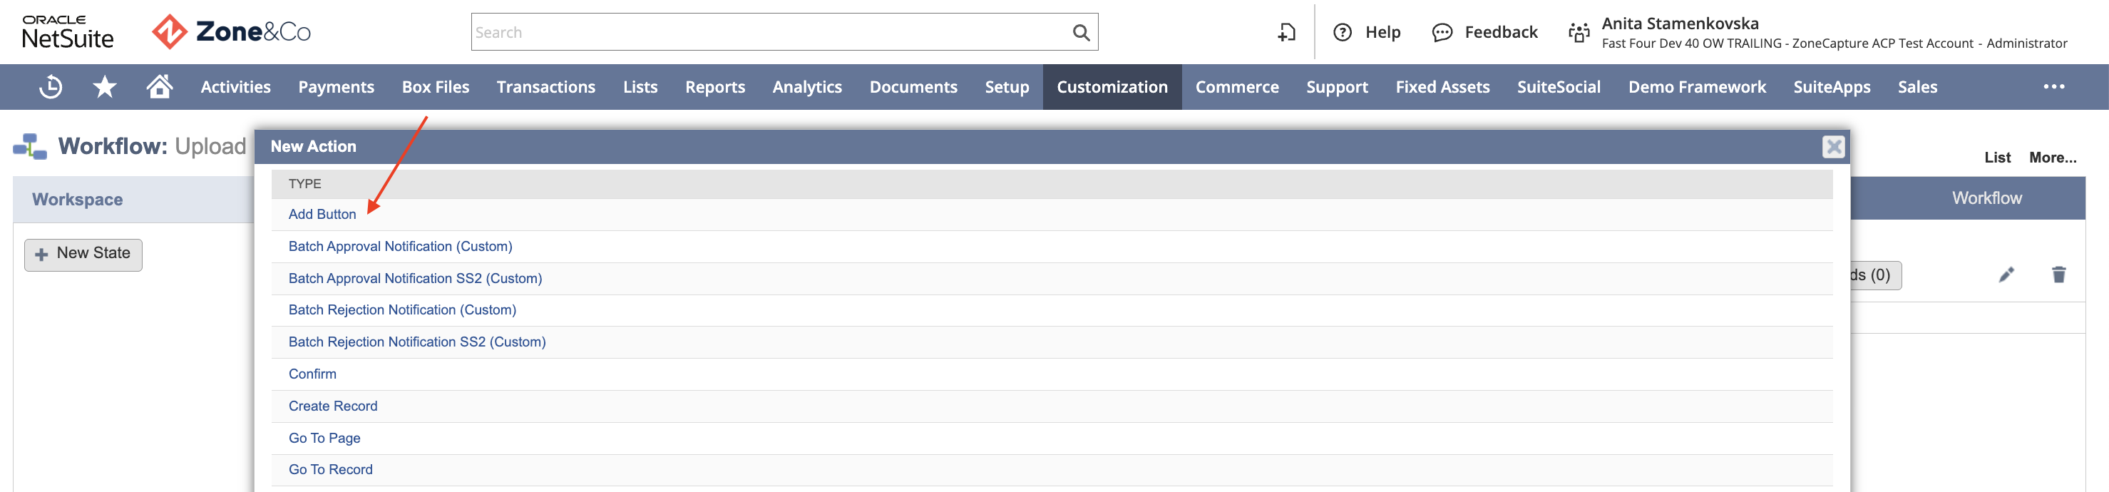This screenshot has height=492, width=2109.
Task: Click the workflow diagram icon beside title
Action: tap(30, 147)
